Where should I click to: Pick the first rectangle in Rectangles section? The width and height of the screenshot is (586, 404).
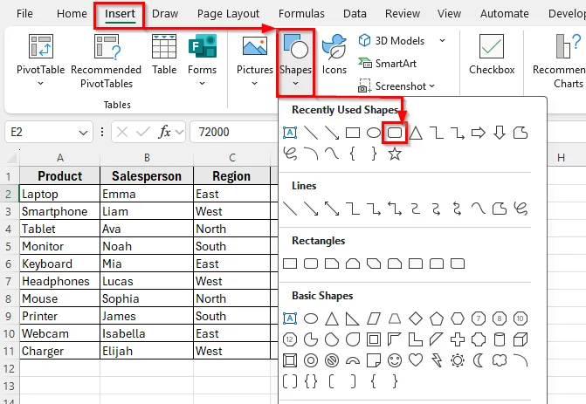[290, 264]
